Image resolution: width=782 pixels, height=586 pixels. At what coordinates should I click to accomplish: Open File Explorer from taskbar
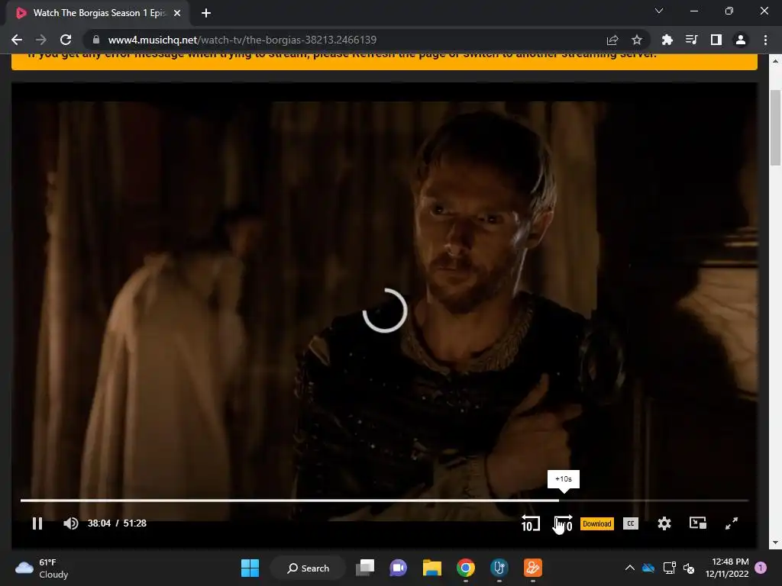point(432,568)
